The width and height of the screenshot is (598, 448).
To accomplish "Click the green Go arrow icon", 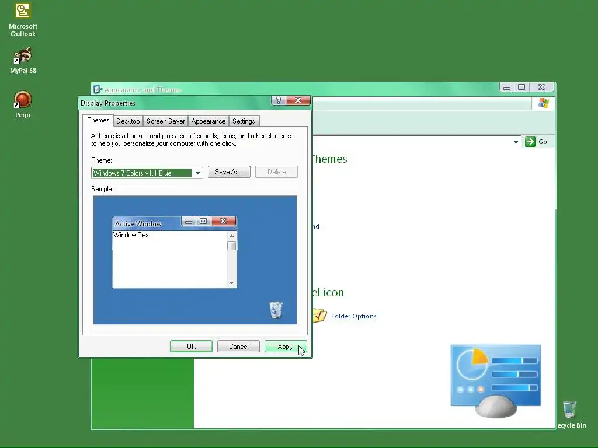I will pos(530,142).
